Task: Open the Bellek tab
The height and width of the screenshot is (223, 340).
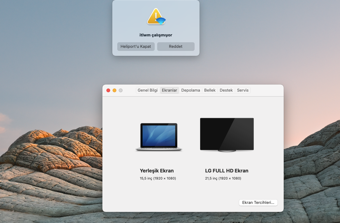Action: click(210, 90)
